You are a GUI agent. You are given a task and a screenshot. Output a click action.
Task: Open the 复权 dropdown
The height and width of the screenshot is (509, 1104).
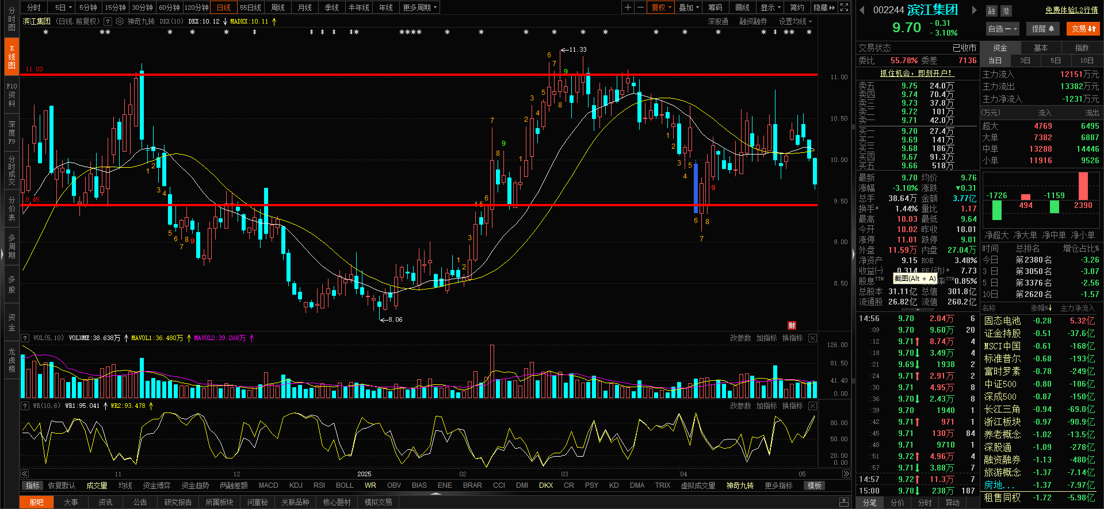tap(661, 7)
